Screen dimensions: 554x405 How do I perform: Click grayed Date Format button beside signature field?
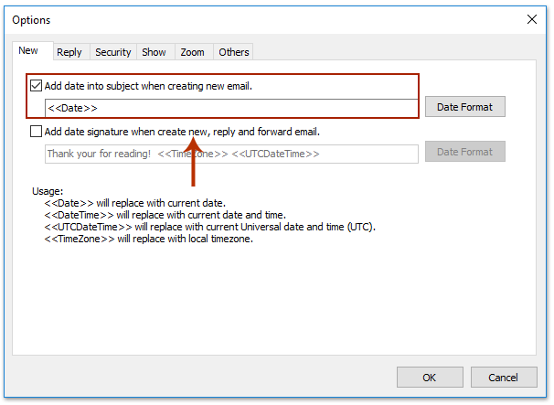pyautogui.click(x=464, y=153)
